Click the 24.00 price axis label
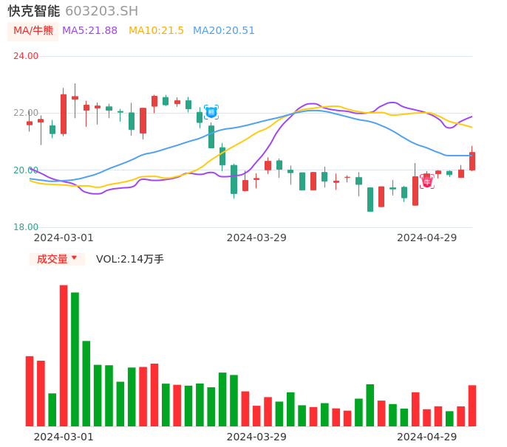 [x=26, y=56]
